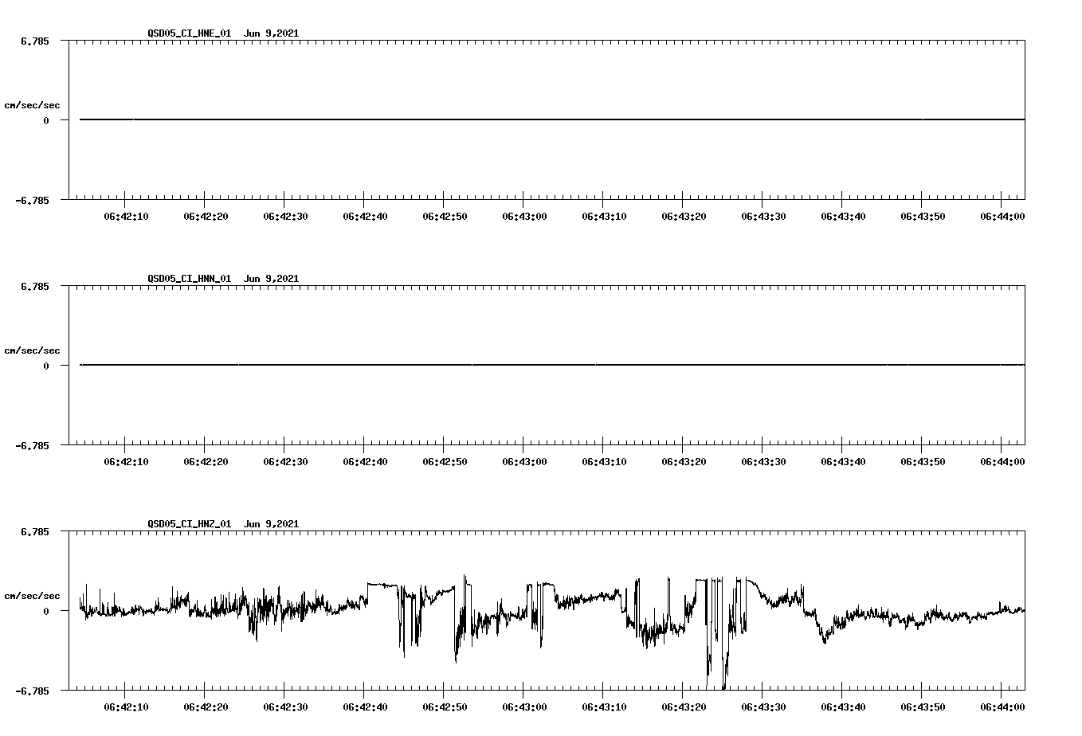Select the QSD05_CI_HNN_01 plot title
The width and height of the screenshot is (1082, 736).
click(190, 279)
